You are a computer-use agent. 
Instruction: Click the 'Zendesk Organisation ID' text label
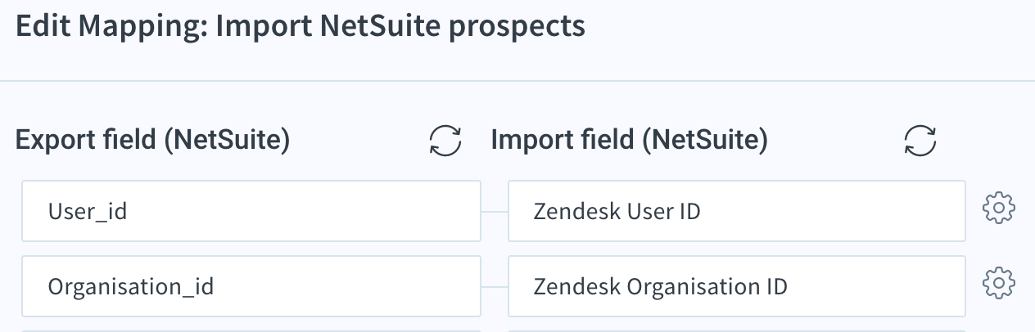coord(661,287)
